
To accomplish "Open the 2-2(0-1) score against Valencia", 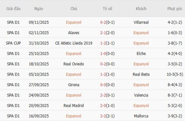I will coord(107,95).
